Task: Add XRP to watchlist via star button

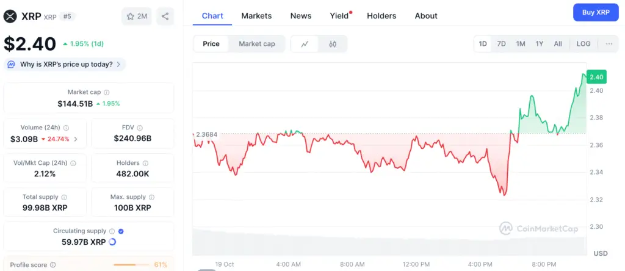Action: 136,16
